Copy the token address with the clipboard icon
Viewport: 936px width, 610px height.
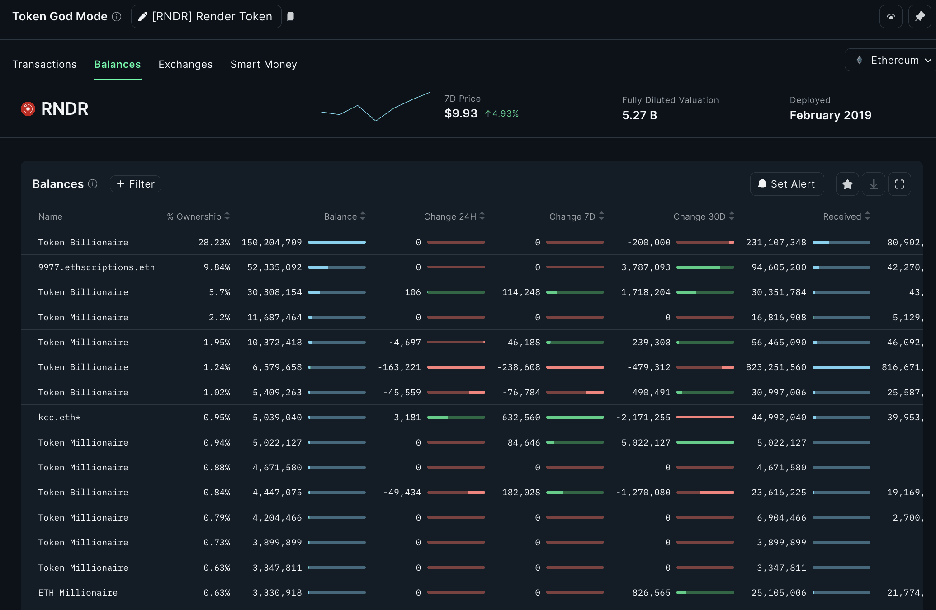click(290, 17)
